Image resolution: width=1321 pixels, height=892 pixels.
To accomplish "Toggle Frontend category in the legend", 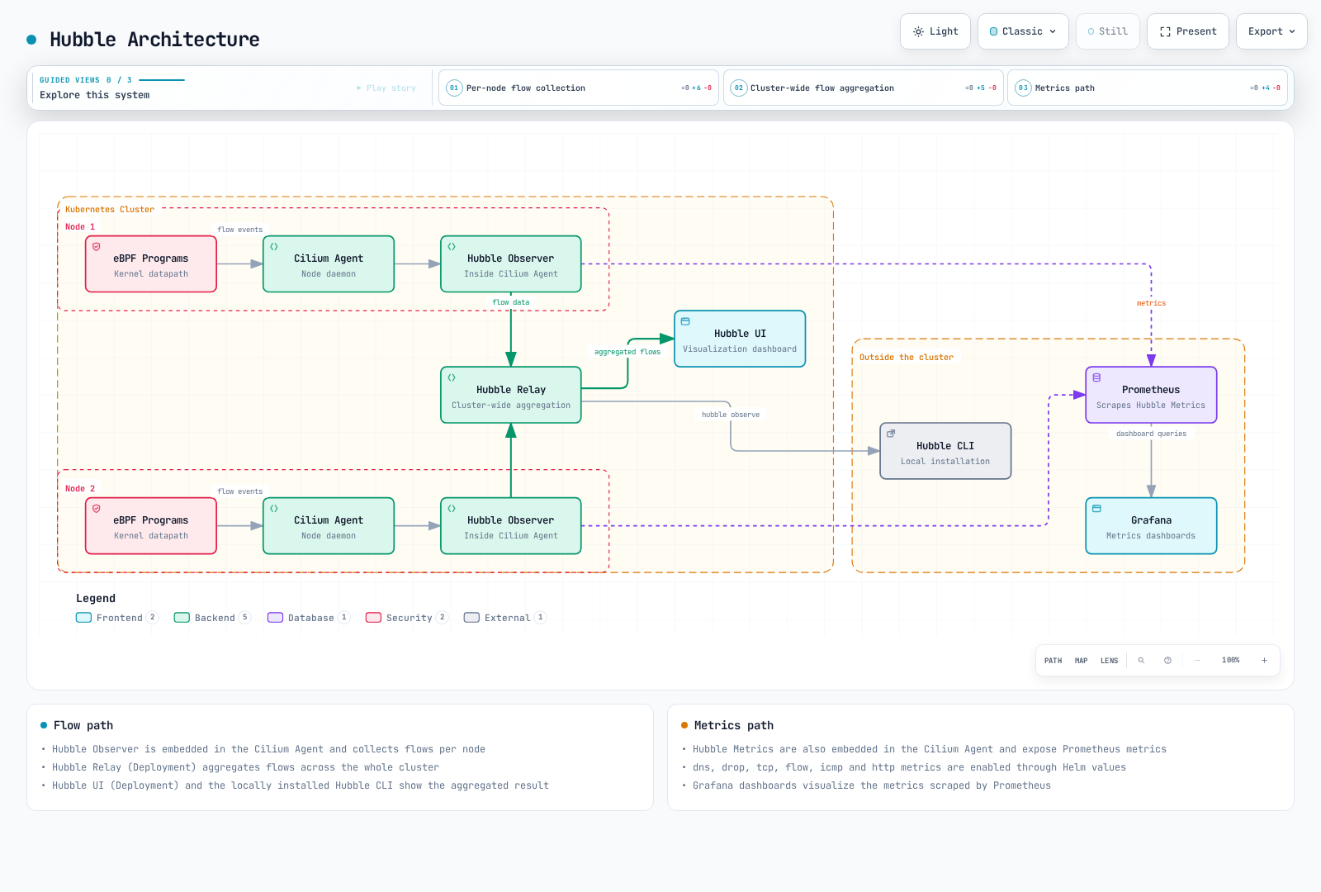I will click(116, 618).
